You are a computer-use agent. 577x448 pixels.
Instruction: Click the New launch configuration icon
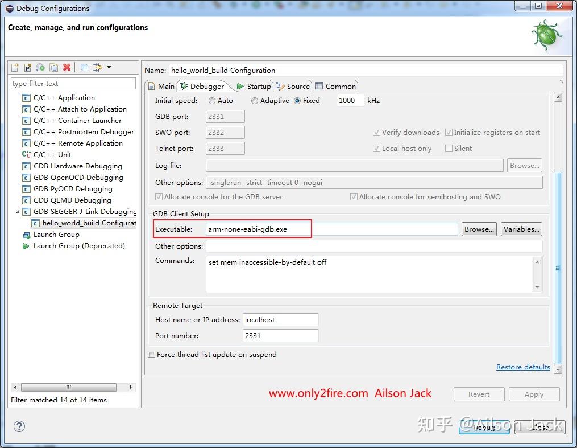point(15,67)
